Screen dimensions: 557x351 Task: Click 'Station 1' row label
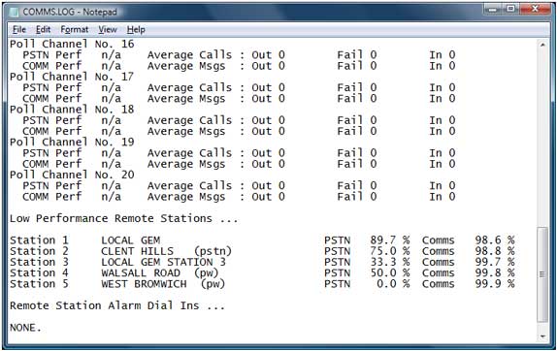click(39, 240)
